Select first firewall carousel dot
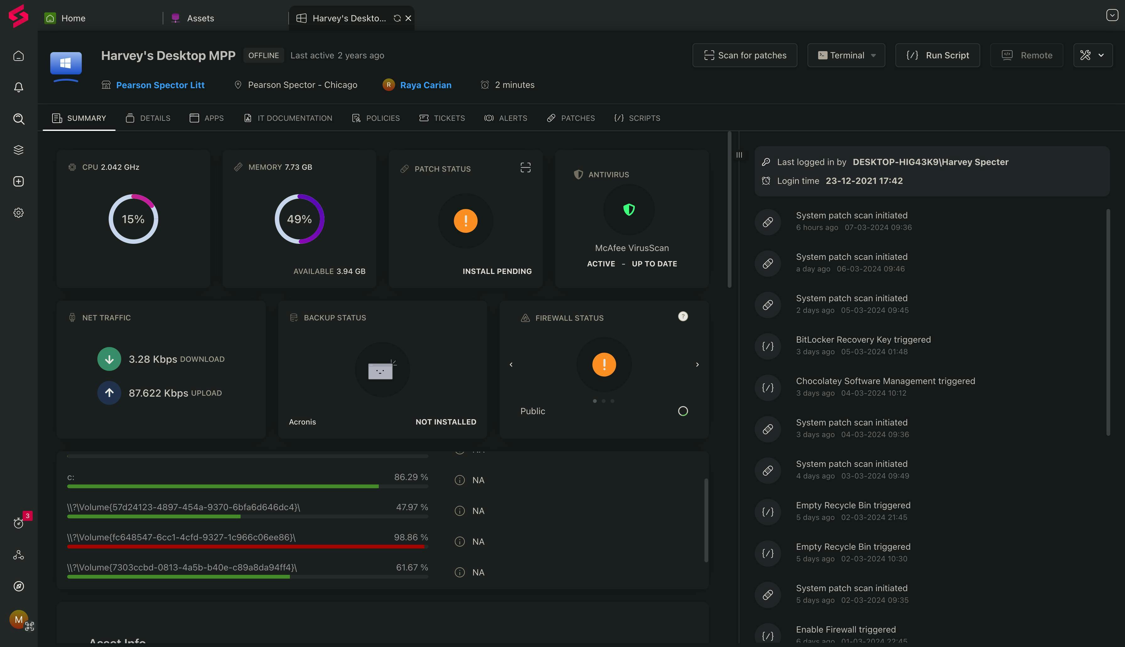The image size is (1125, 647). point(595,401)
